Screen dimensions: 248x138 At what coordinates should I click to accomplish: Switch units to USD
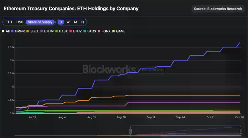tap(20, 22)
